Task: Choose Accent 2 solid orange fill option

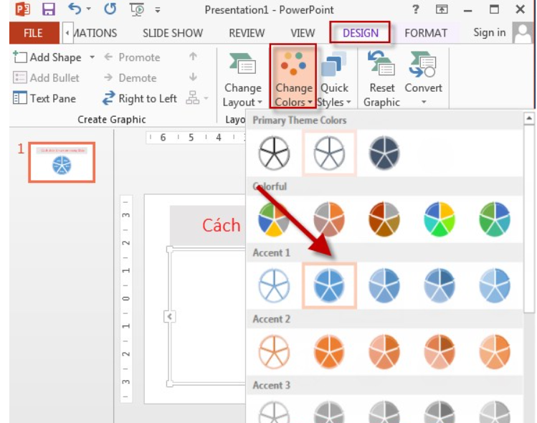Action: (x=329, y=352)
